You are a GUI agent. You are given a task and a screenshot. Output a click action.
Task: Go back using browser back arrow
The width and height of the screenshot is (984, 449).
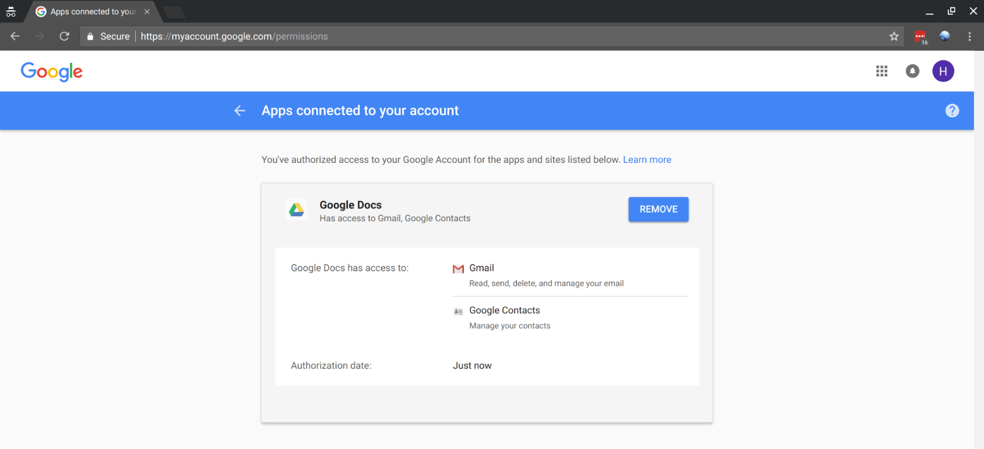pos(15,36)
